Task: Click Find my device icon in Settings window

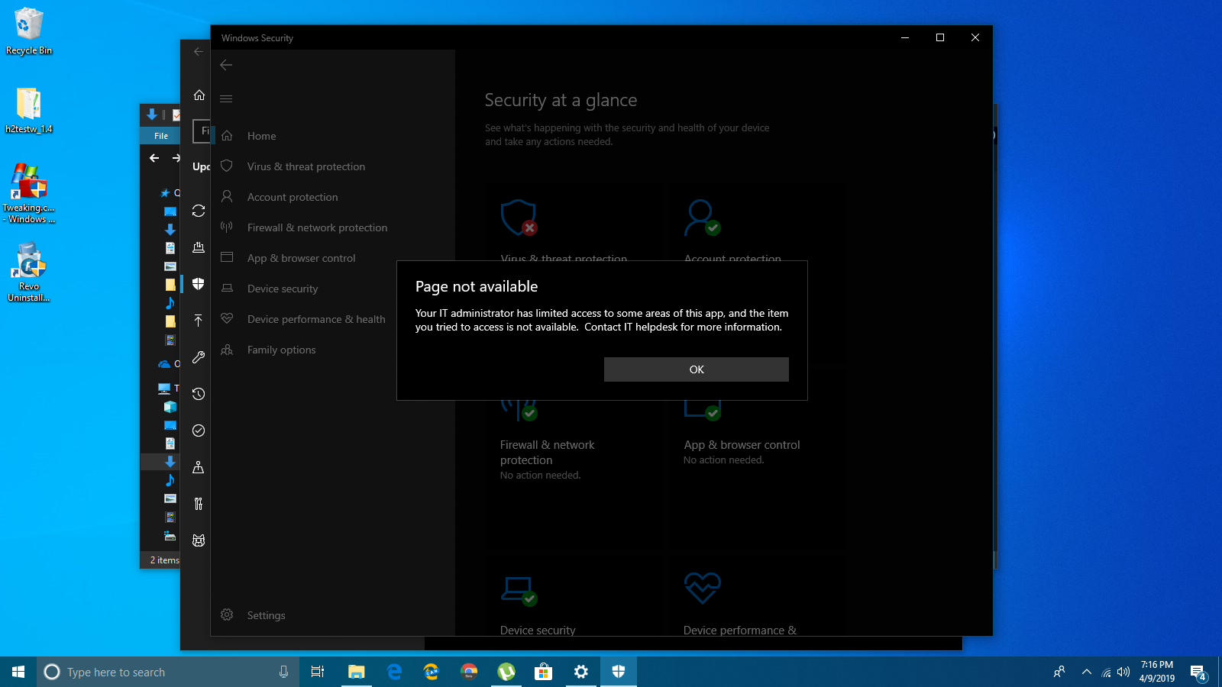Action: click(199, 467)
